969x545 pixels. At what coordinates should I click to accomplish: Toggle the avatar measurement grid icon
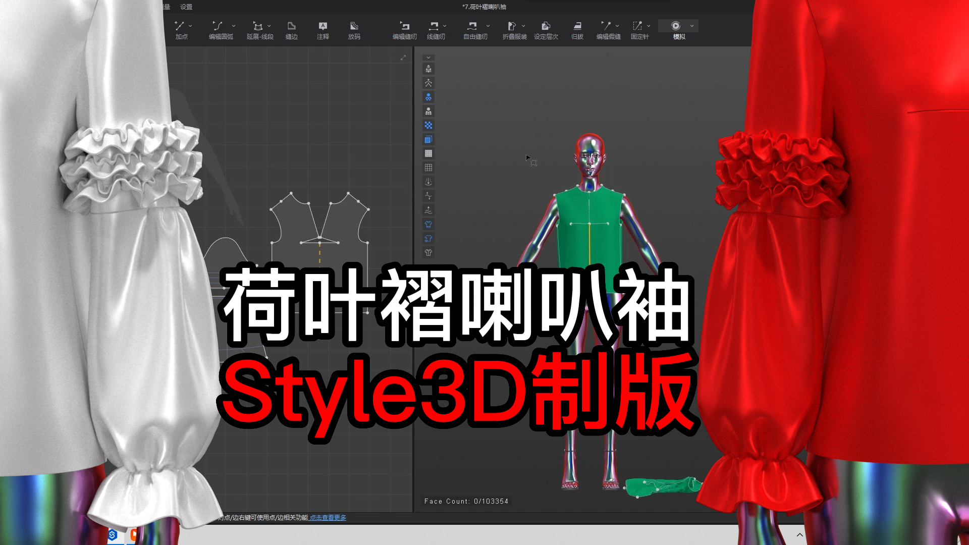428,112
